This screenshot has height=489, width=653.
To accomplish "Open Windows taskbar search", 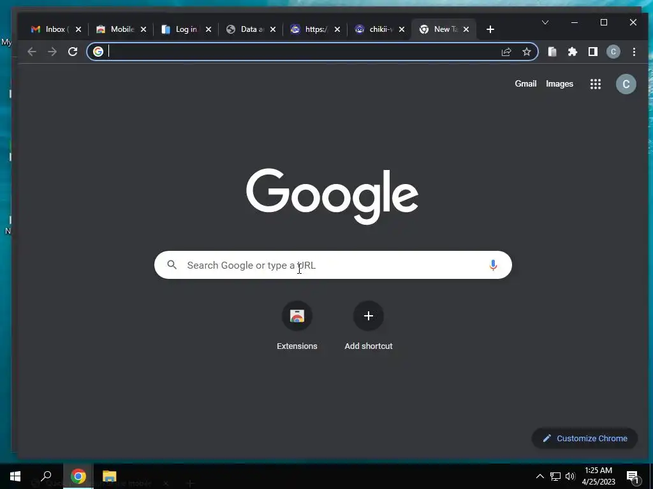I will click(46, 476).
